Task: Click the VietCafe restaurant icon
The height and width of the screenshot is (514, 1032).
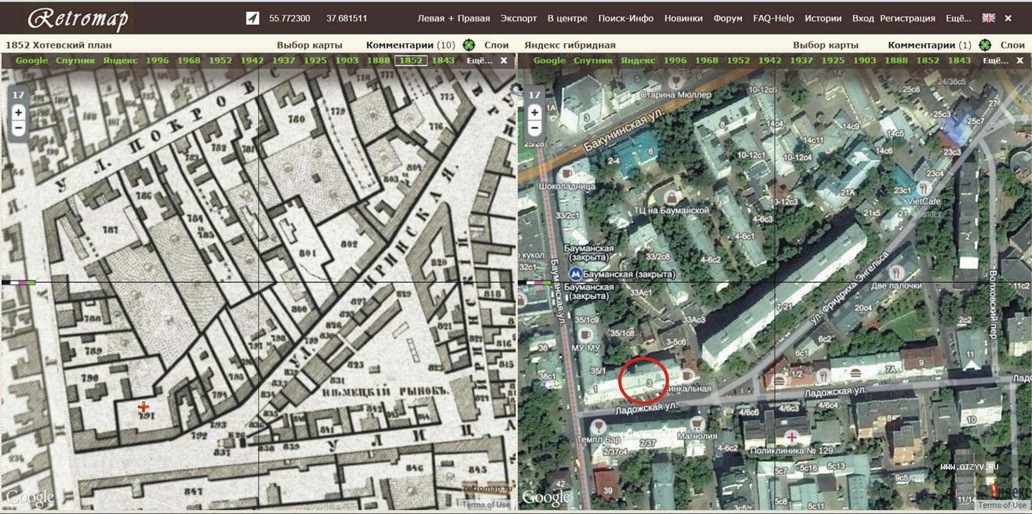Action: pos(923,188)
